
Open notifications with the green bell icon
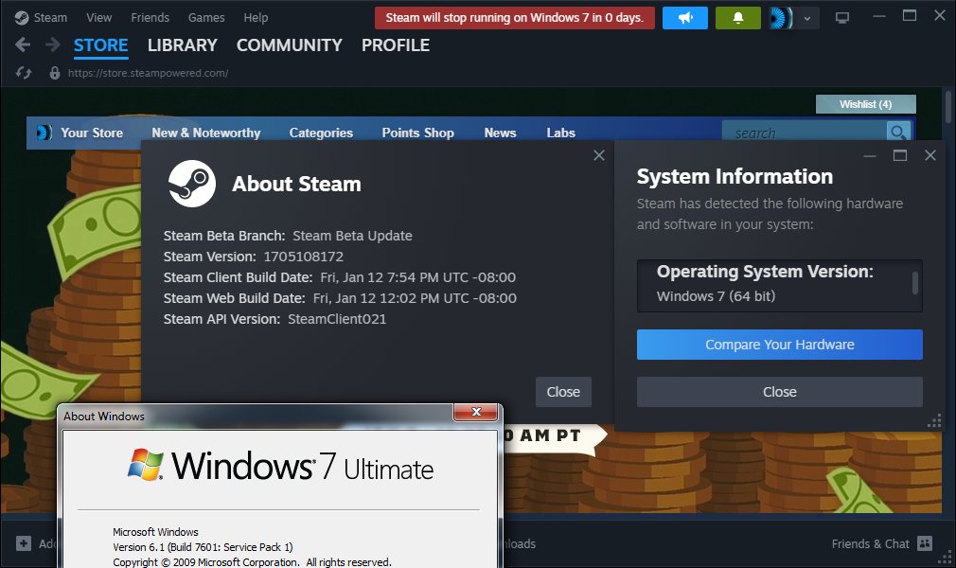click(x=737, y=18)
